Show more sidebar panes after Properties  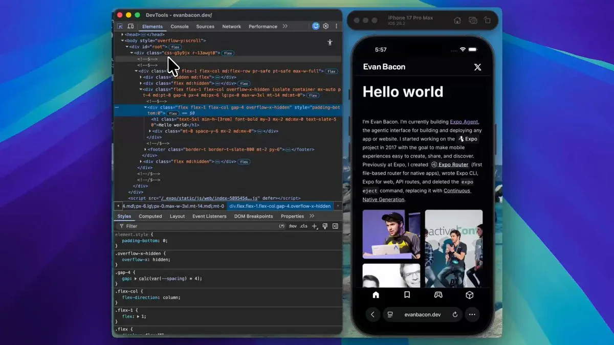[x=312, y=216]
